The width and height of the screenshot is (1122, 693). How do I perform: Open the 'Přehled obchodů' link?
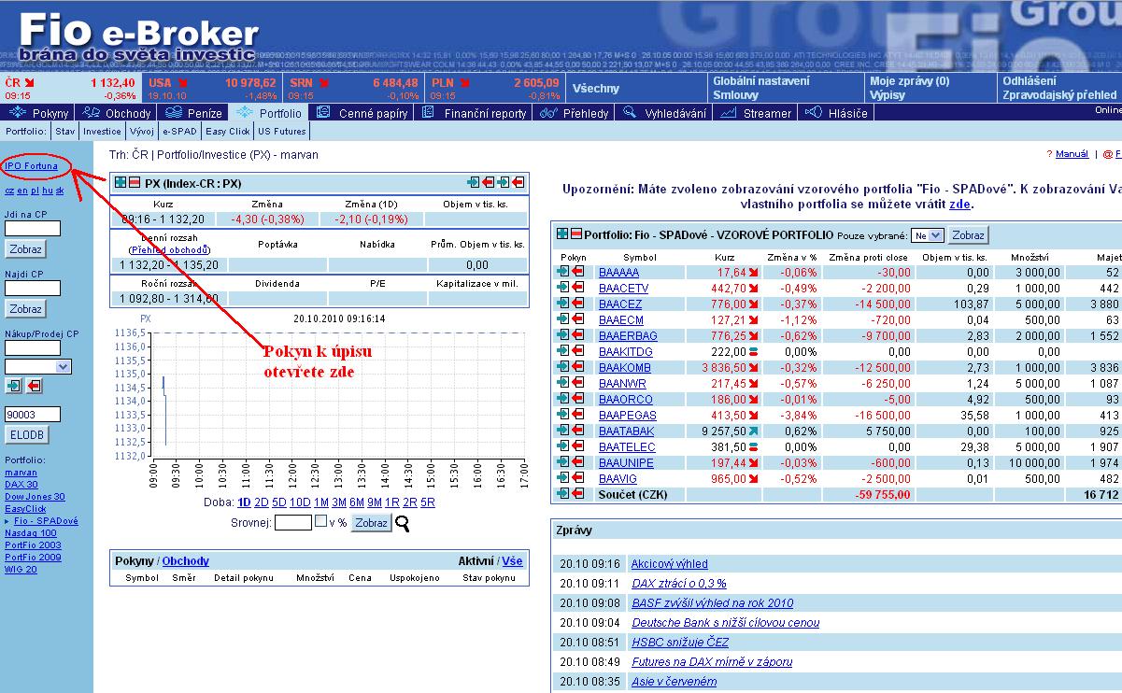pos(170,250)
